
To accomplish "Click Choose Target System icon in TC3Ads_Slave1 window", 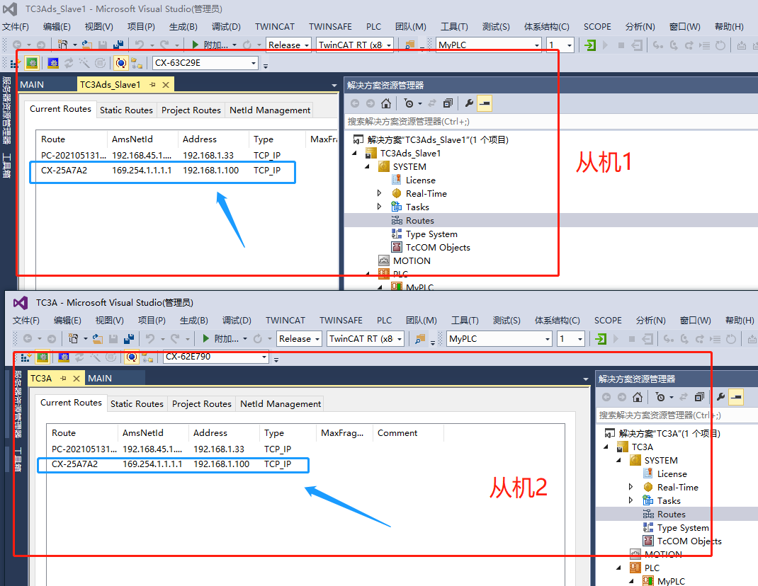I will (137, 63).
